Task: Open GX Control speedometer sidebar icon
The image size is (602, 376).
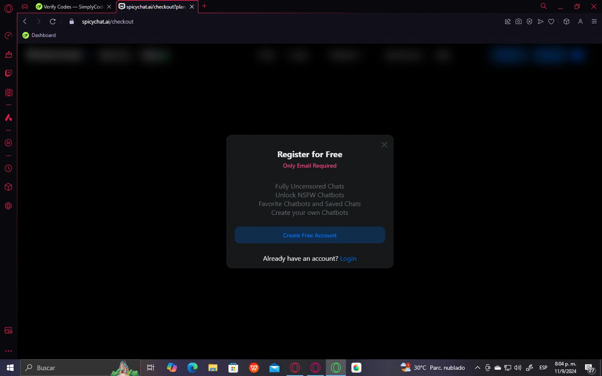Action: [x=8, y=36]
